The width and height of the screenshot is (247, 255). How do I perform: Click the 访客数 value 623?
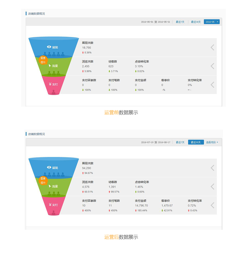tap(111, 66)
